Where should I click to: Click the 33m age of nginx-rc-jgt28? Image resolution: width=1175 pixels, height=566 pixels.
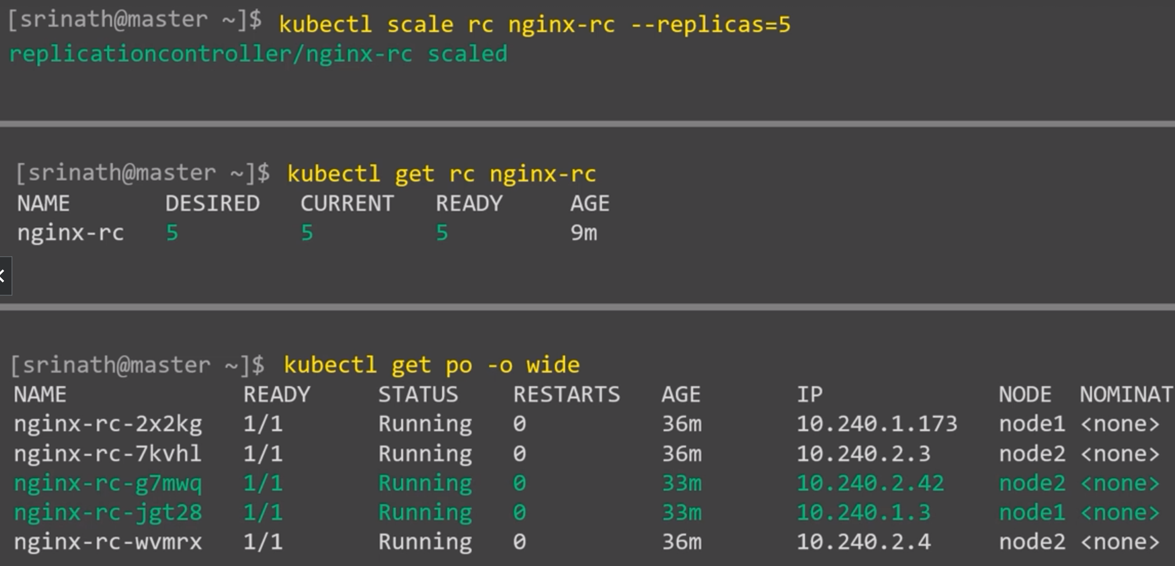click(x=682, y=512)
